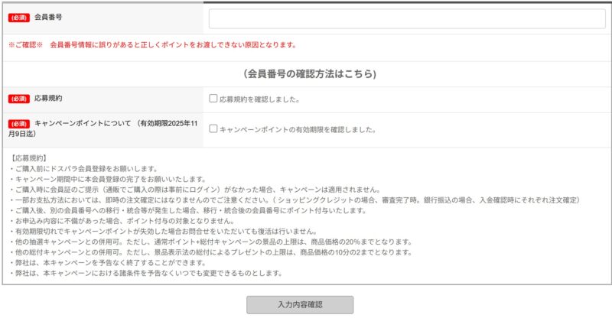The width and height of the screenshot is (612, 318).
Task: Click the line about 他の抽選キャンペーンとの併用可
Action: click(x=211, y=242)
